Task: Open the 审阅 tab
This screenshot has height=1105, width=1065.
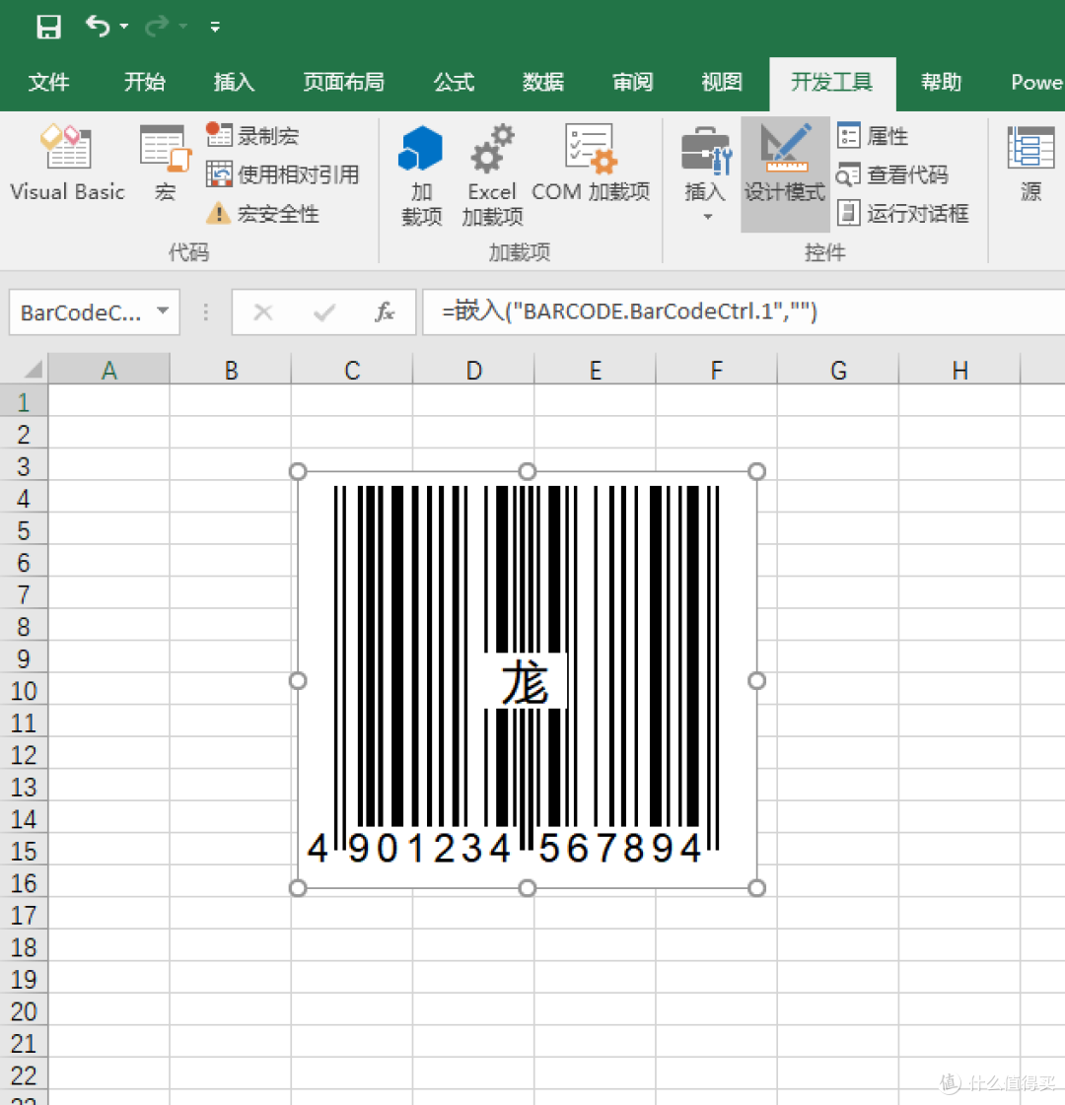Action: click(633, 83)
